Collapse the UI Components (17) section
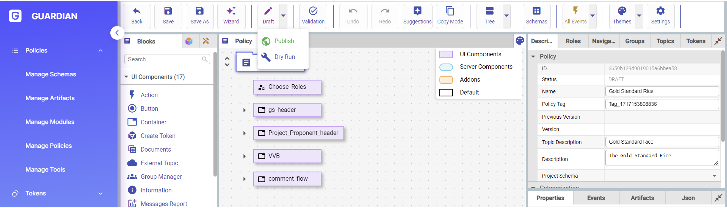The image size is (727, 208). [x=126, y=77]
